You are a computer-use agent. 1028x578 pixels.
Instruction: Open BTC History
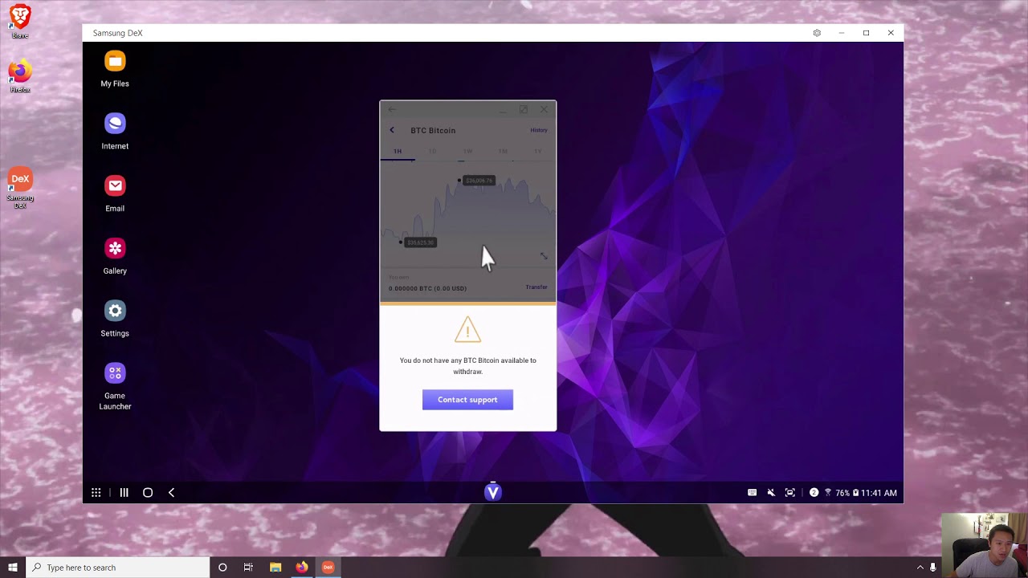click(x=539, y=130)
